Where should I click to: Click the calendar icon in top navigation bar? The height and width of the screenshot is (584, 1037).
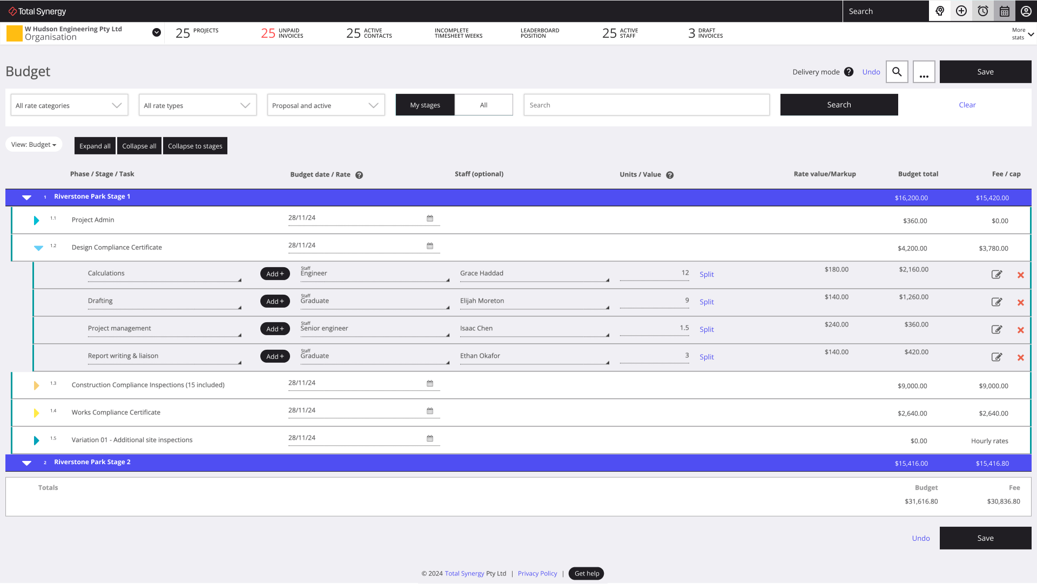[x=1005, y=11]
